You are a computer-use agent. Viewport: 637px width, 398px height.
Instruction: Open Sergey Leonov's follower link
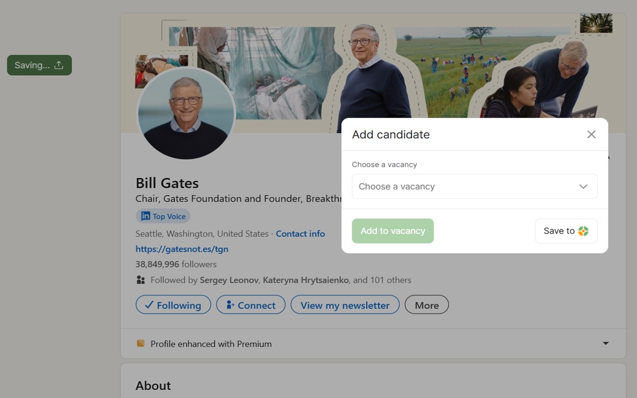(x=229, y=280)
